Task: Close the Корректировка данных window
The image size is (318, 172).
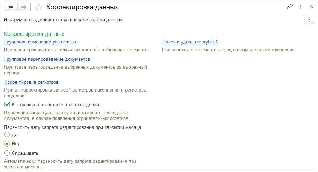Action: (x=312, y=7)
